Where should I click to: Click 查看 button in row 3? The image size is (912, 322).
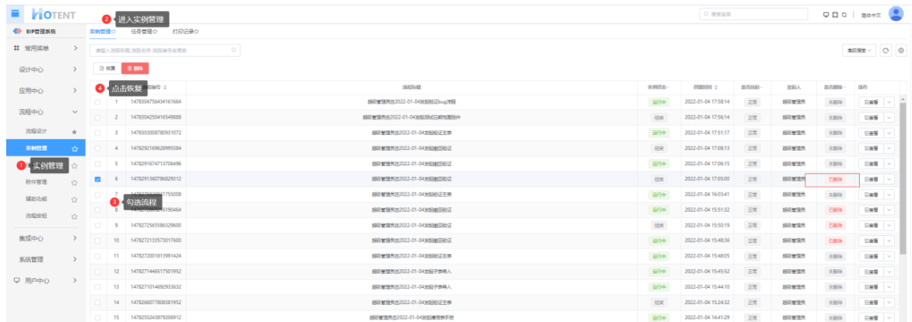[x=871, y=132]
